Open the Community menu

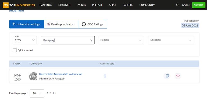coord(147,5)
